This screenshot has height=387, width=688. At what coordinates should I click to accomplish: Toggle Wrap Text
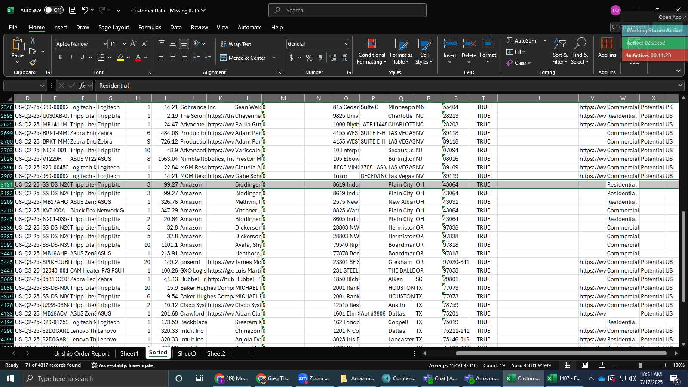[x=236, y=44]
